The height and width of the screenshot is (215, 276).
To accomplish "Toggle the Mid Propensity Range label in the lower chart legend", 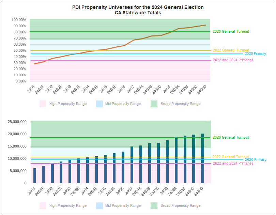I will click(123, 206).
